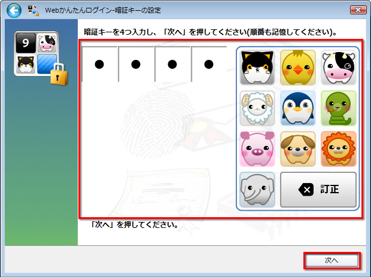
Task: Click the 次へ next button
Action: tap(332, 260)
